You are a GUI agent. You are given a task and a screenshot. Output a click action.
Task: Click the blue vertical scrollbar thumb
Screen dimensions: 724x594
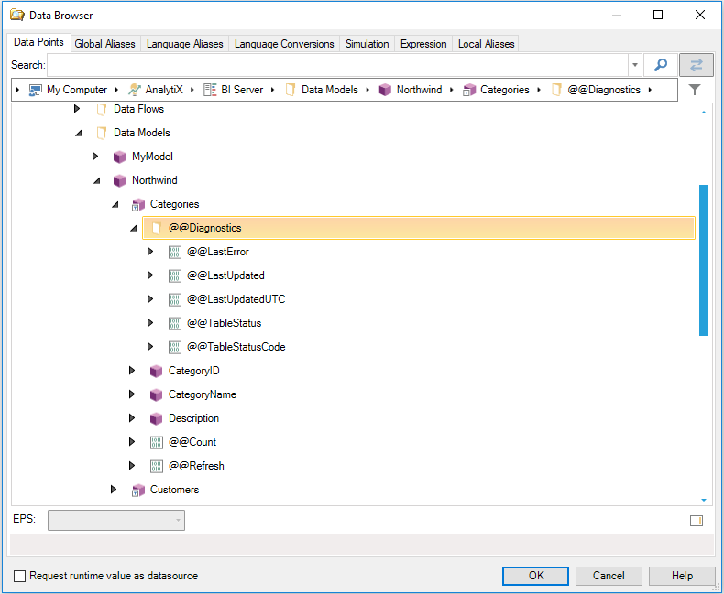click(x=703, y=260)
